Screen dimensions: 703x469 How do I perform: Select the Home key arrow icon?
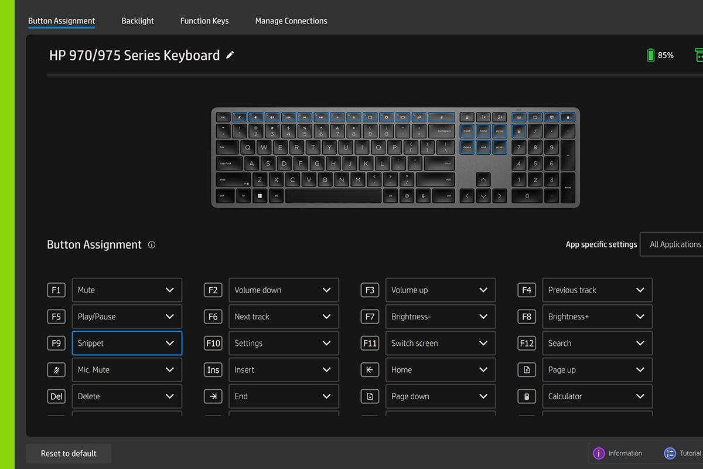(370, 370)
